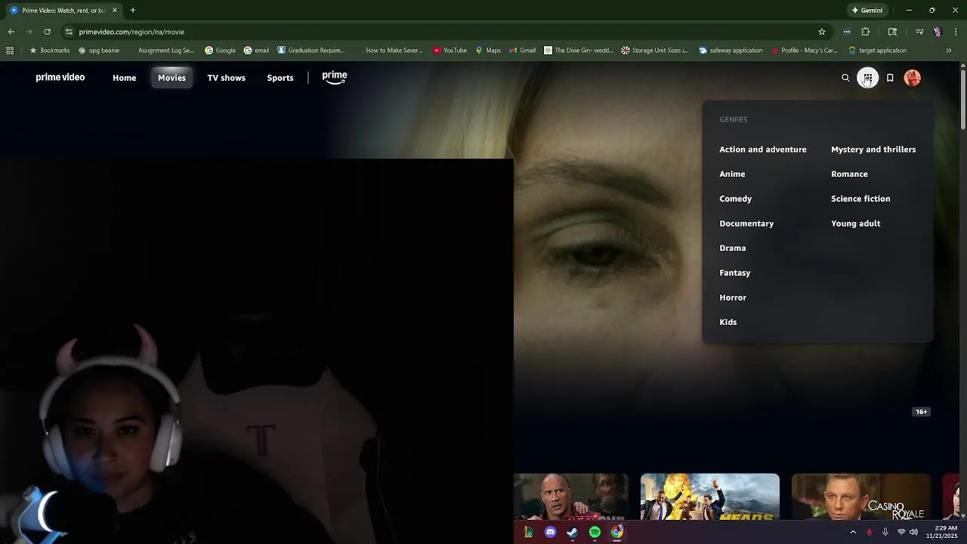Open the volume tray control
This screenshot has width=967, height=544.
tap(913, 532)
